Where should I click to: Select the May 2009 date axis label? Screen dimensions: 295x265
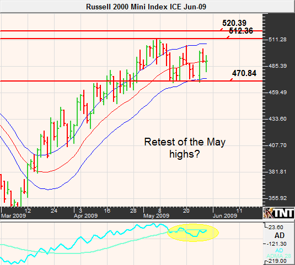(157, 216)
